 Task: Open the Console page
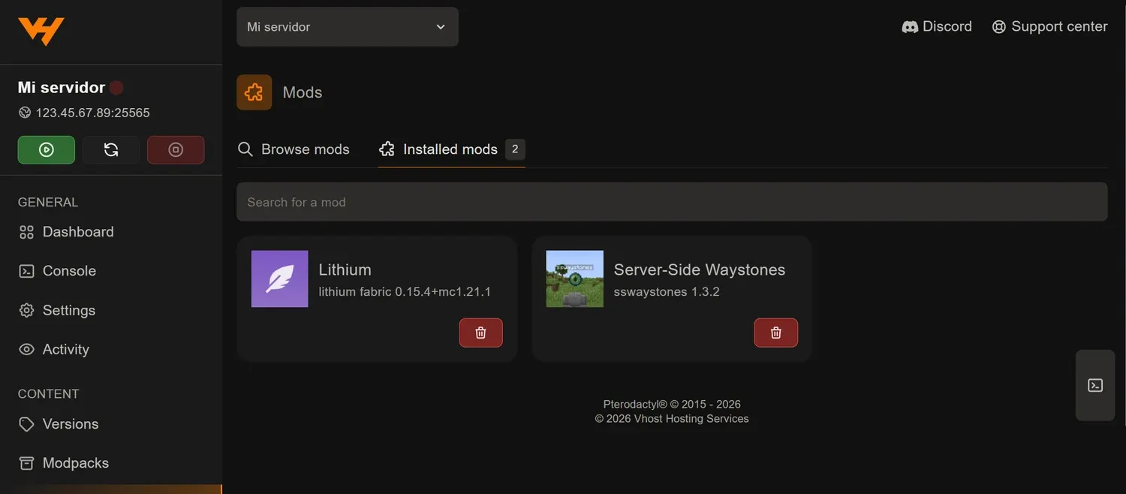(58, 271)
